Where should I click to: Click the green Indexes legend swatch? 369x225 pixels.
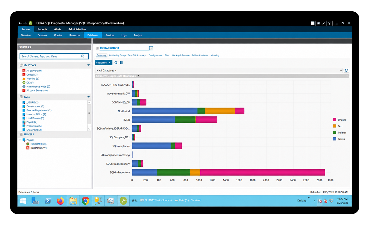click(334, 132)
